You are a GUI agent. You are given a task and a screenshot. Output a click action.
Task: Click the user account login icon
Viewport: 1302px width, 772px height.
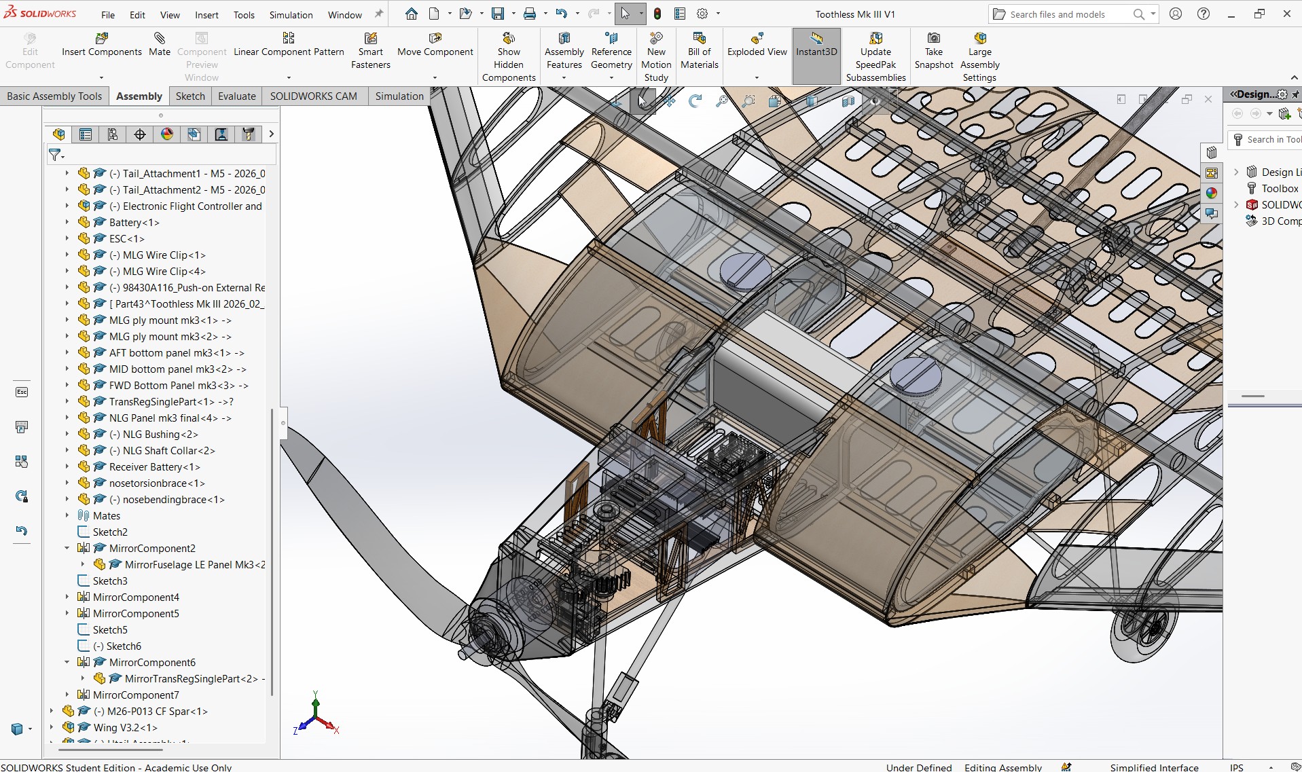[1176, 14]
